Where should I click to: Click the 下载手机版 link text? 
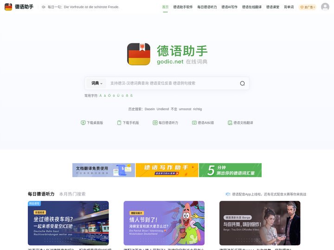click(x=131, y=123)
